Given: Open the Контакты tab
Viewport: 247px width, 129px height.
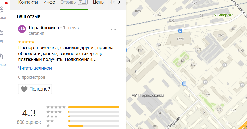Looking at the screenshot, I should pos(28,2).
